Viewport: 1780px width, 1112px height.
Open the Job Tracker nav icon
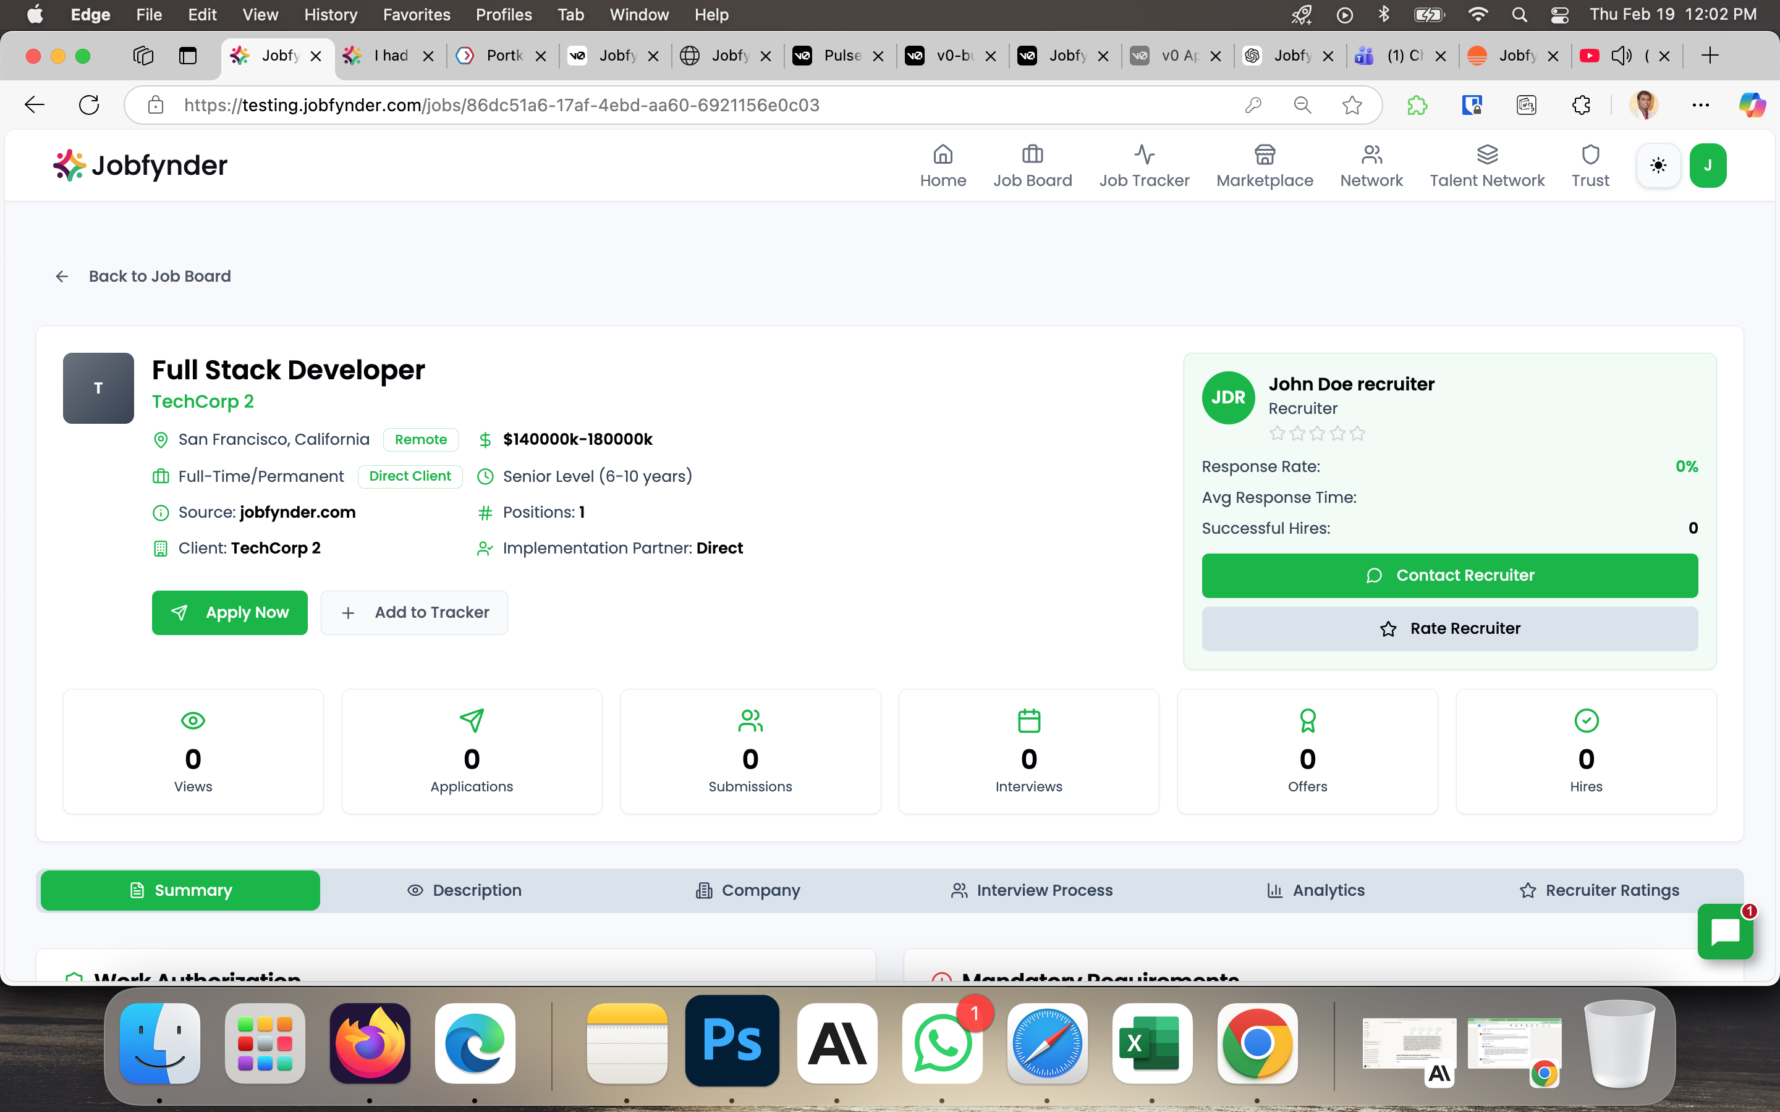click(x=1144, y=154)
